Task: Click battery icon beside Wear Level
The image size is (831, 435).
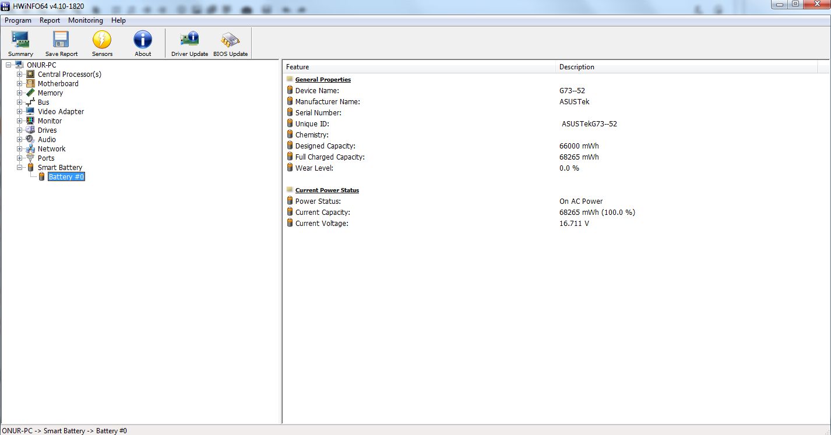Action: click(x=290, y=168)
